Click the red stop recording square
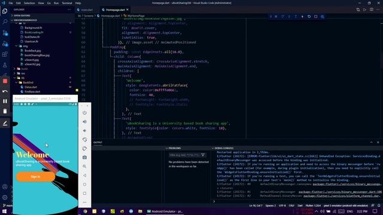The image size is (383, 215). click(x=5, y=81)
